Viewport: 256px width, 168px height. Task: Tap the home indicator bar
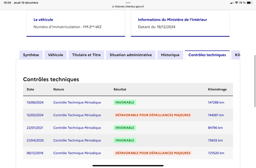(x=128, y=165)
